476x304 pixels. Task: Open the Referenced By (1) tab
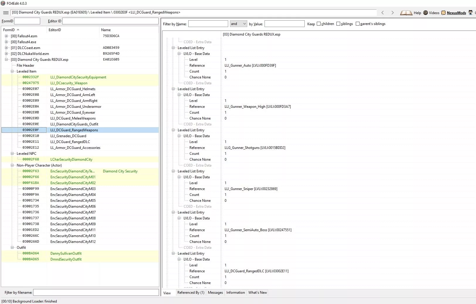pos(191,293)
